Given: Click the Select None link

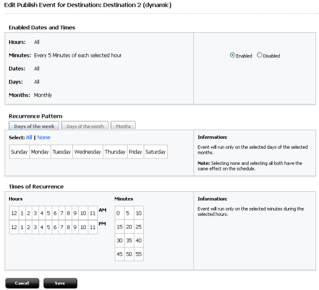Looking at the screenshot, I should pyautogui.click(x=44, y=137).
